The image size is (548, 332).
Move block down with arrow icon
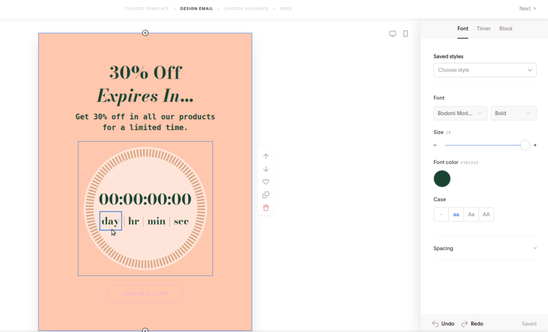point(266,169)
